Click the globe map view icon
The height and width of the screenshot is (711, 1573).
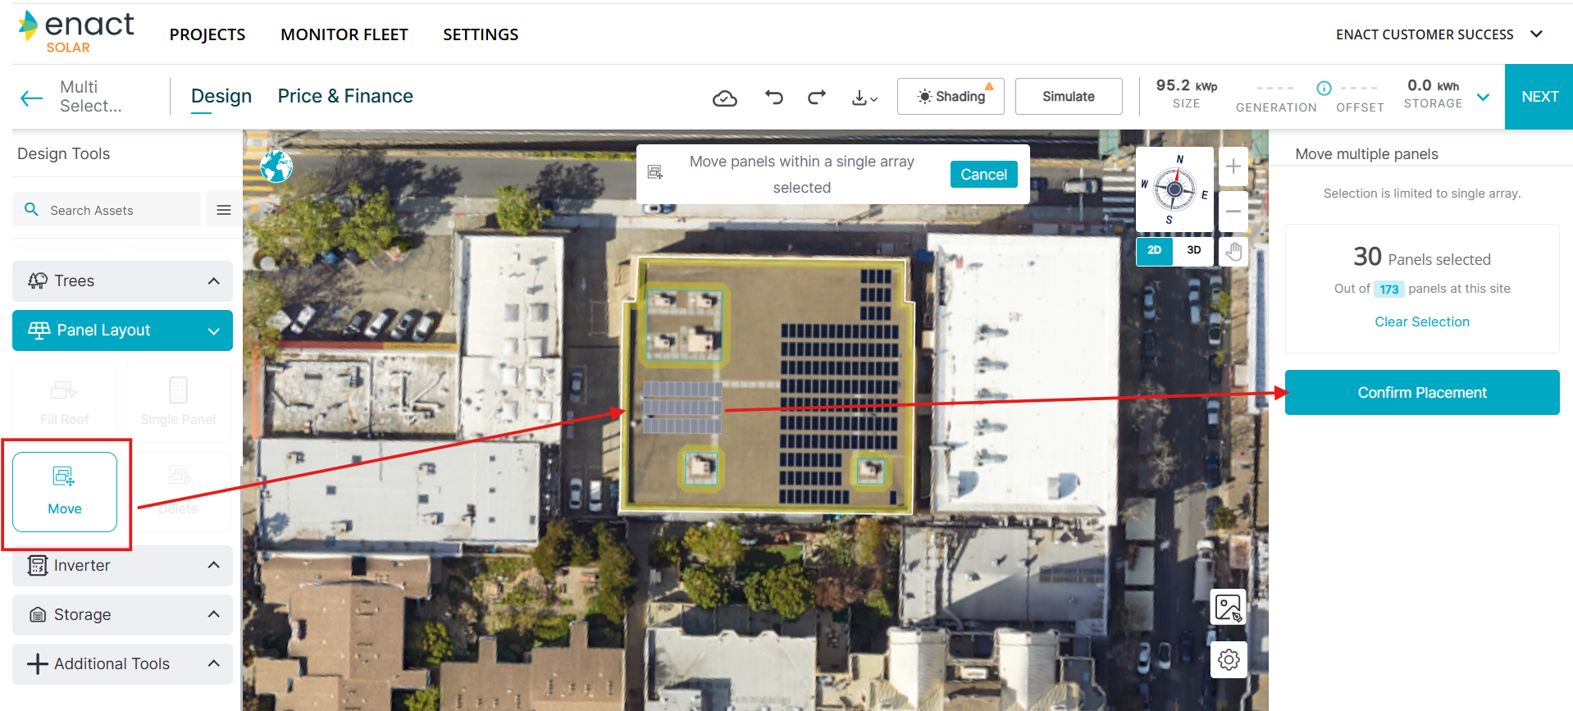coord(276,166)
